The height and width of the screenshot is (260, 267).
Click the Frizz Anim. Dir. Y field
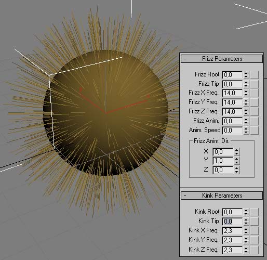coord(223,161)
